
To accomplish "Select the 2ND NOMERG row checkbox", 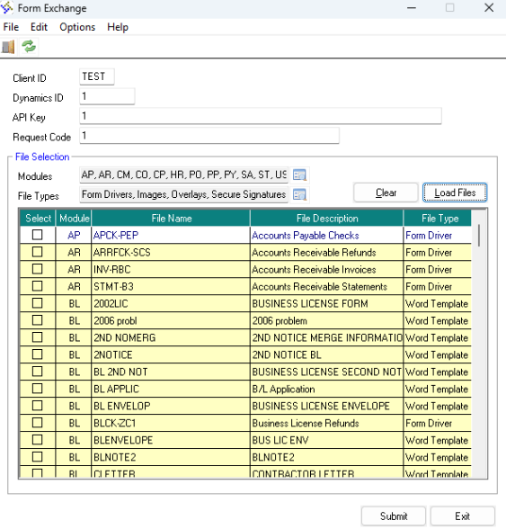I will 38,337.
